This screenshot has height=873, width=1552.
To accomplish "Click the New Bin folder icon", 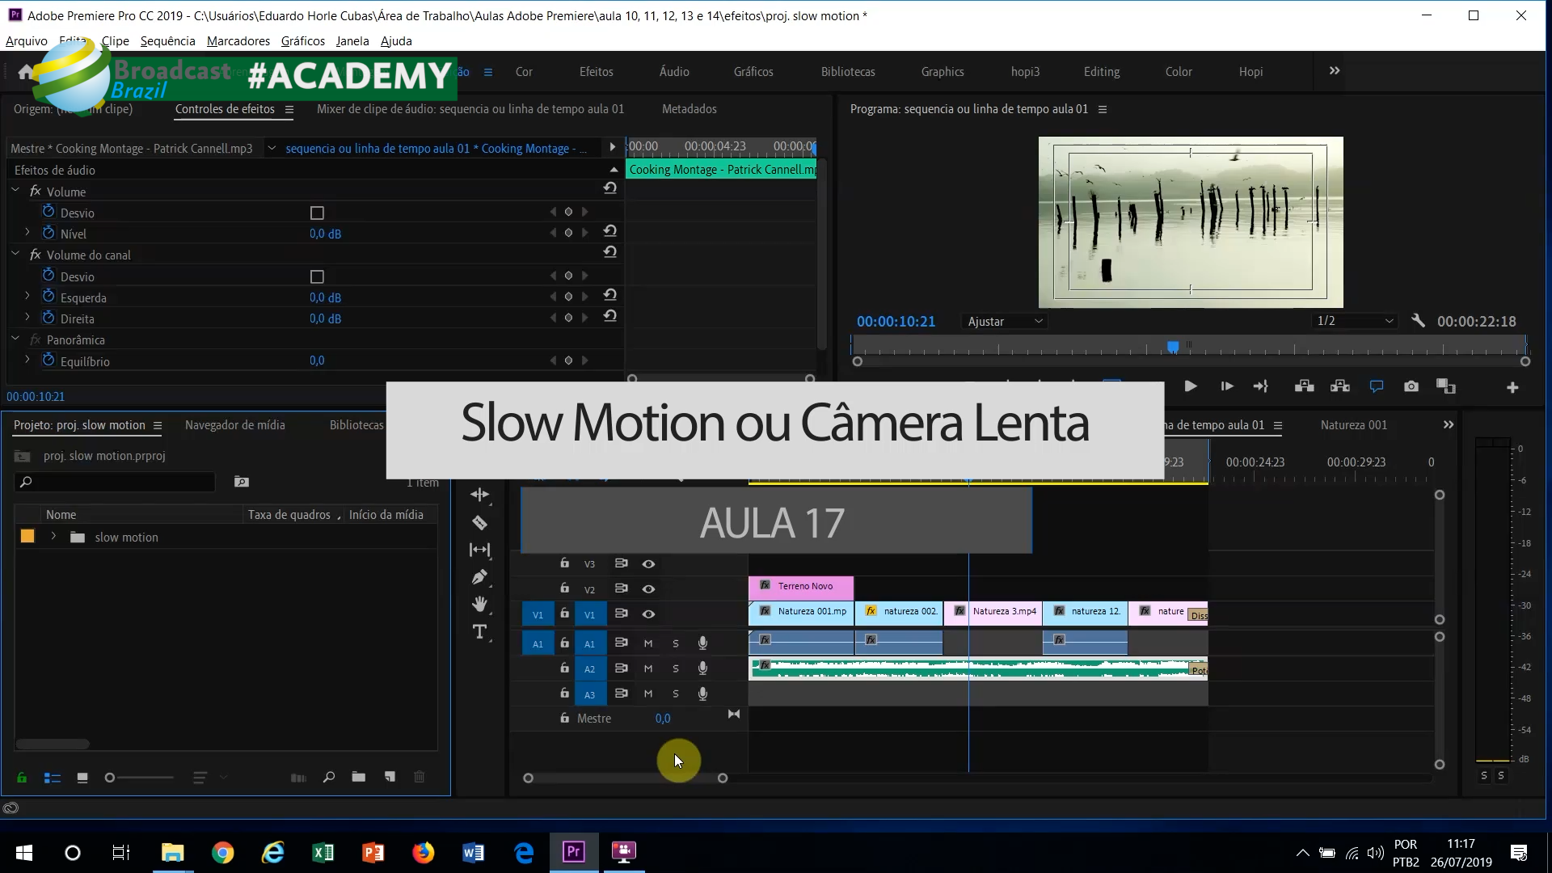I will tap(359, 777).
